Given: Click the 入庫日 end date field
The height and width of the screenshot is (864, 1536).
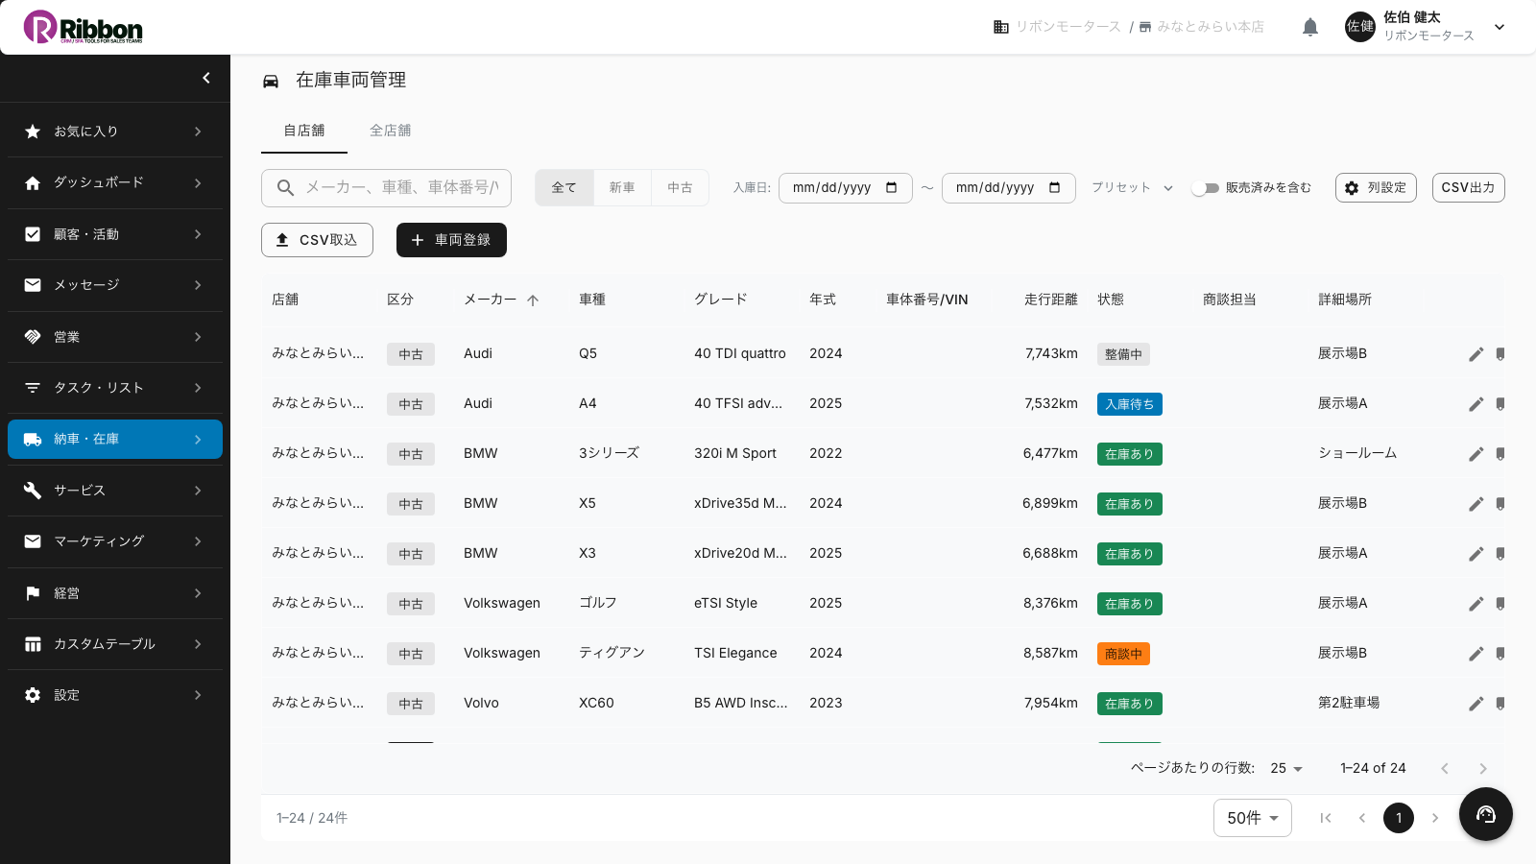Looking at the screenshot, I should (1009, 188).
